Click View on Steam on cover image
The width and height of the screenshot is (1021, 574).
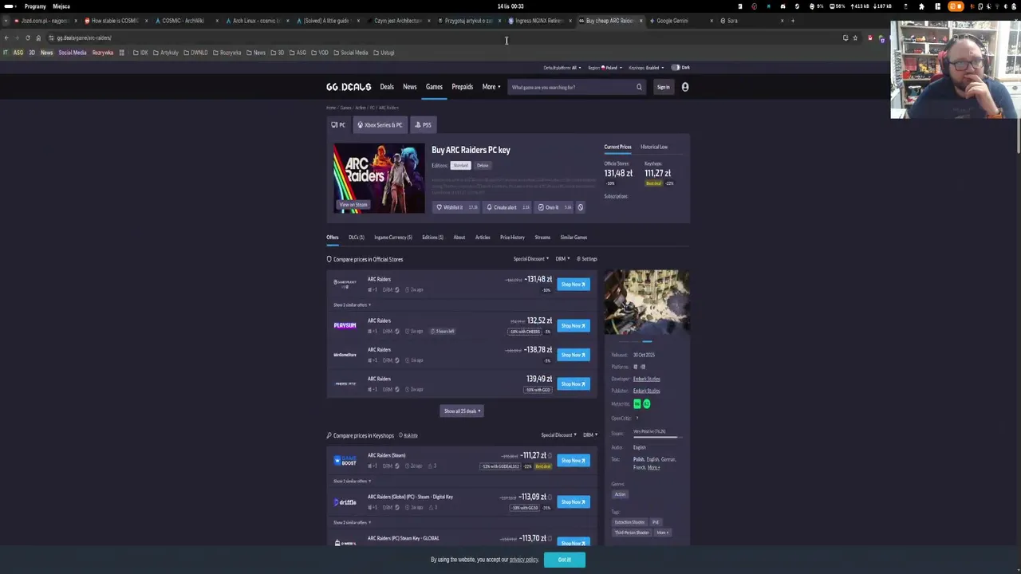click(x=353, y=205)
